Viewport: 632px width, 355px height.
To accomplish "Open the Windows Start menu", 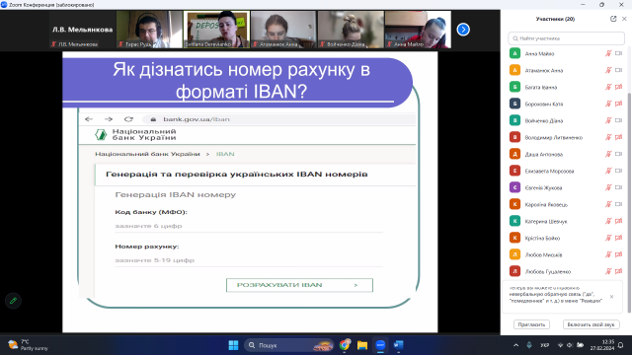I will tap(233, 345).
